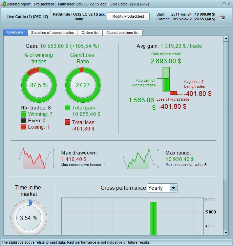This screenshot has width=233, height=246.
Task: Click the black Even trades legend square
Action: click(x=23, y=121)
